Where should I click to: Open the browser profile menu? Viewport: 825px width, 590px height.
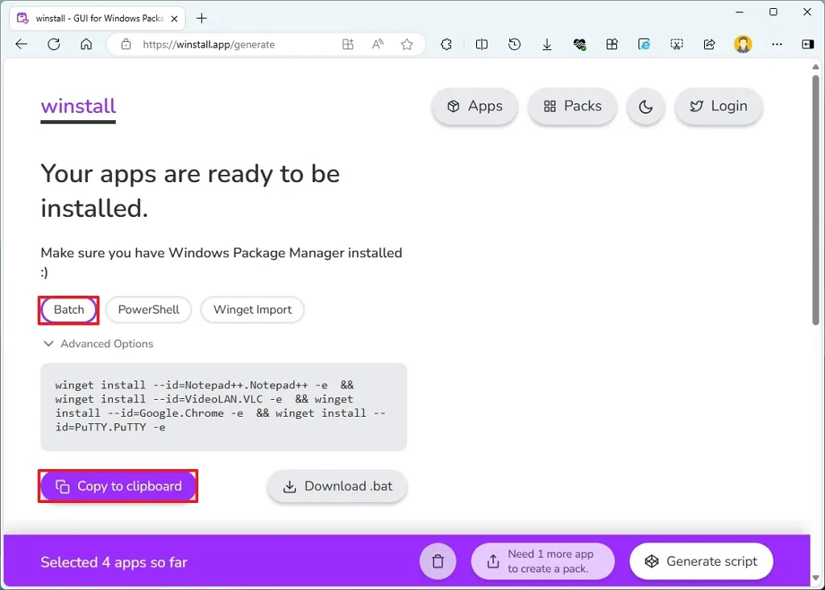click(743, 44)
